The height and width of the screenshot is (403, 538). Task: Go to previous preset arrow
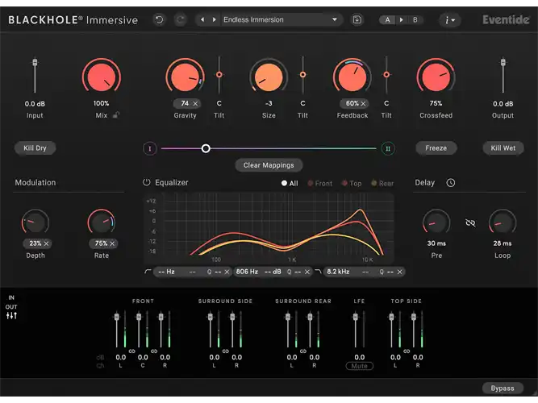pyautogui.click(x=202, y=20)
